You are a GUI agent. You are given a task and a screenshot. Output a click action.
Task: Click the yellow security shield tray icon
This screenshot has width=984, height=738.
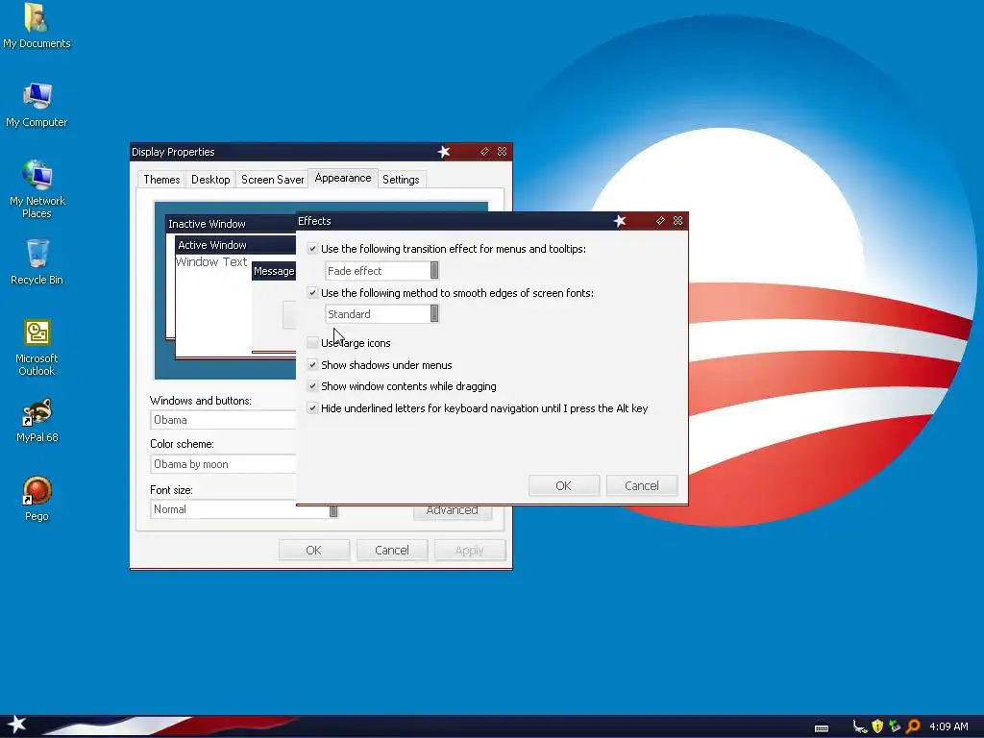click(877, 726)
